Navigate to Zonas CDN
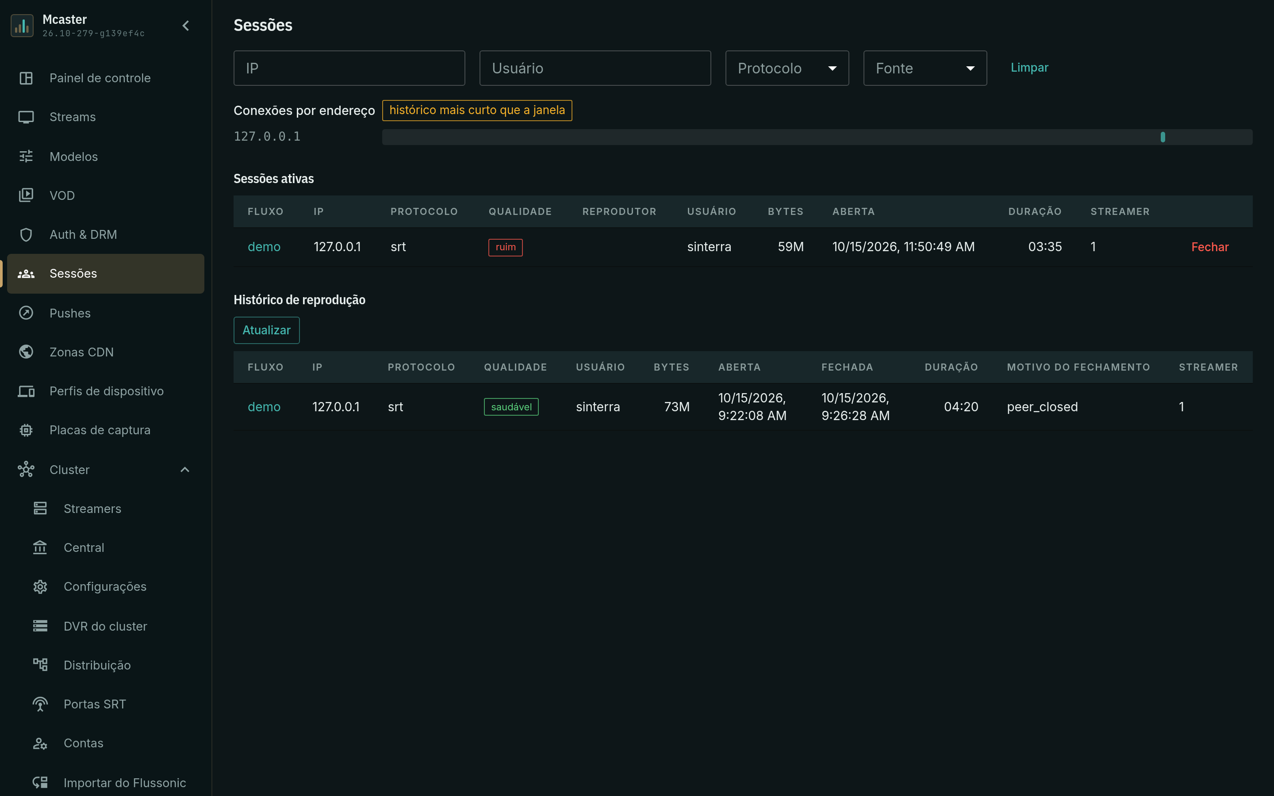This screenshot has height=796, width=1274. (x=105, y=352)
